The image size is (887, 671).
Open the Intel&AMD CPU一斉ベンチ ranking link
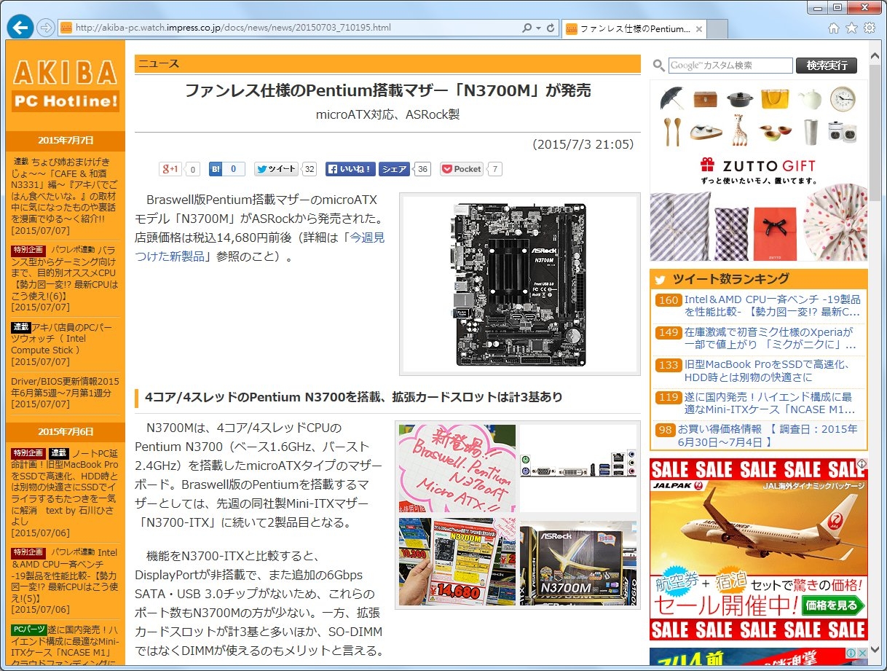[x=773, y=306]
